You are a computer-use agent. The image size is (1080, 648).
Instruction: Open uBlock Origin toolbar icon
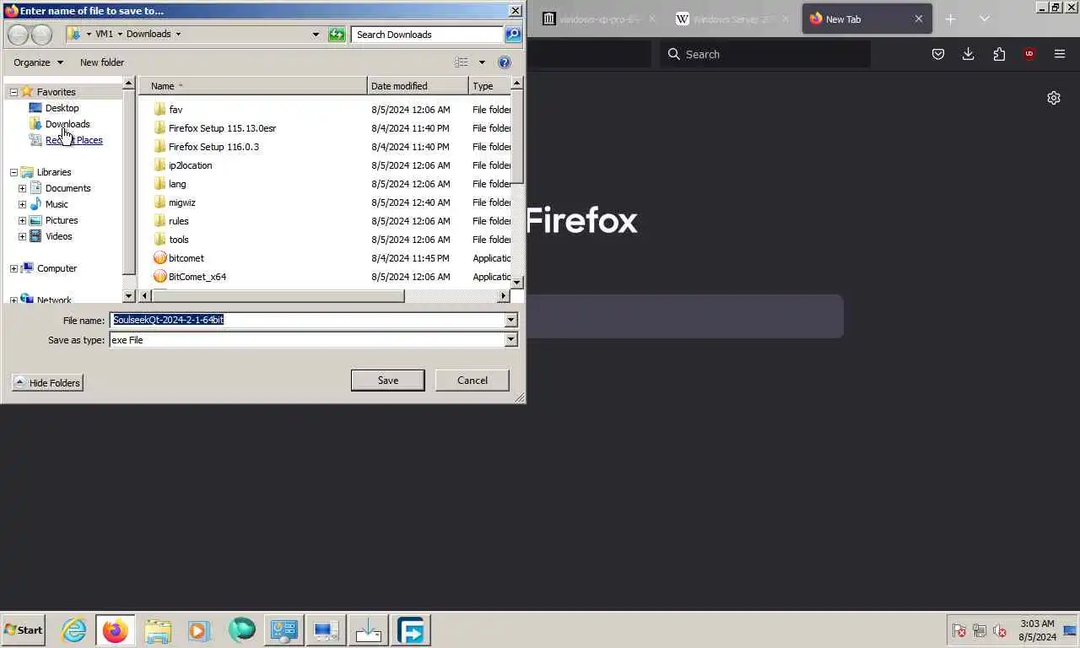[1029, 54]
